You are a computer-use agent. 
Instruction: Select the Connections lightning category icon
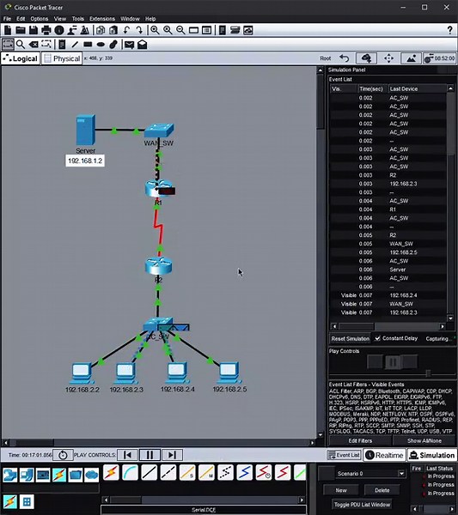click(59, 475)
